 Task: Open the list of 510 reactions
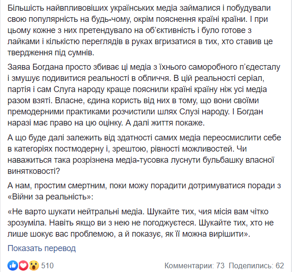click(47, 265)
